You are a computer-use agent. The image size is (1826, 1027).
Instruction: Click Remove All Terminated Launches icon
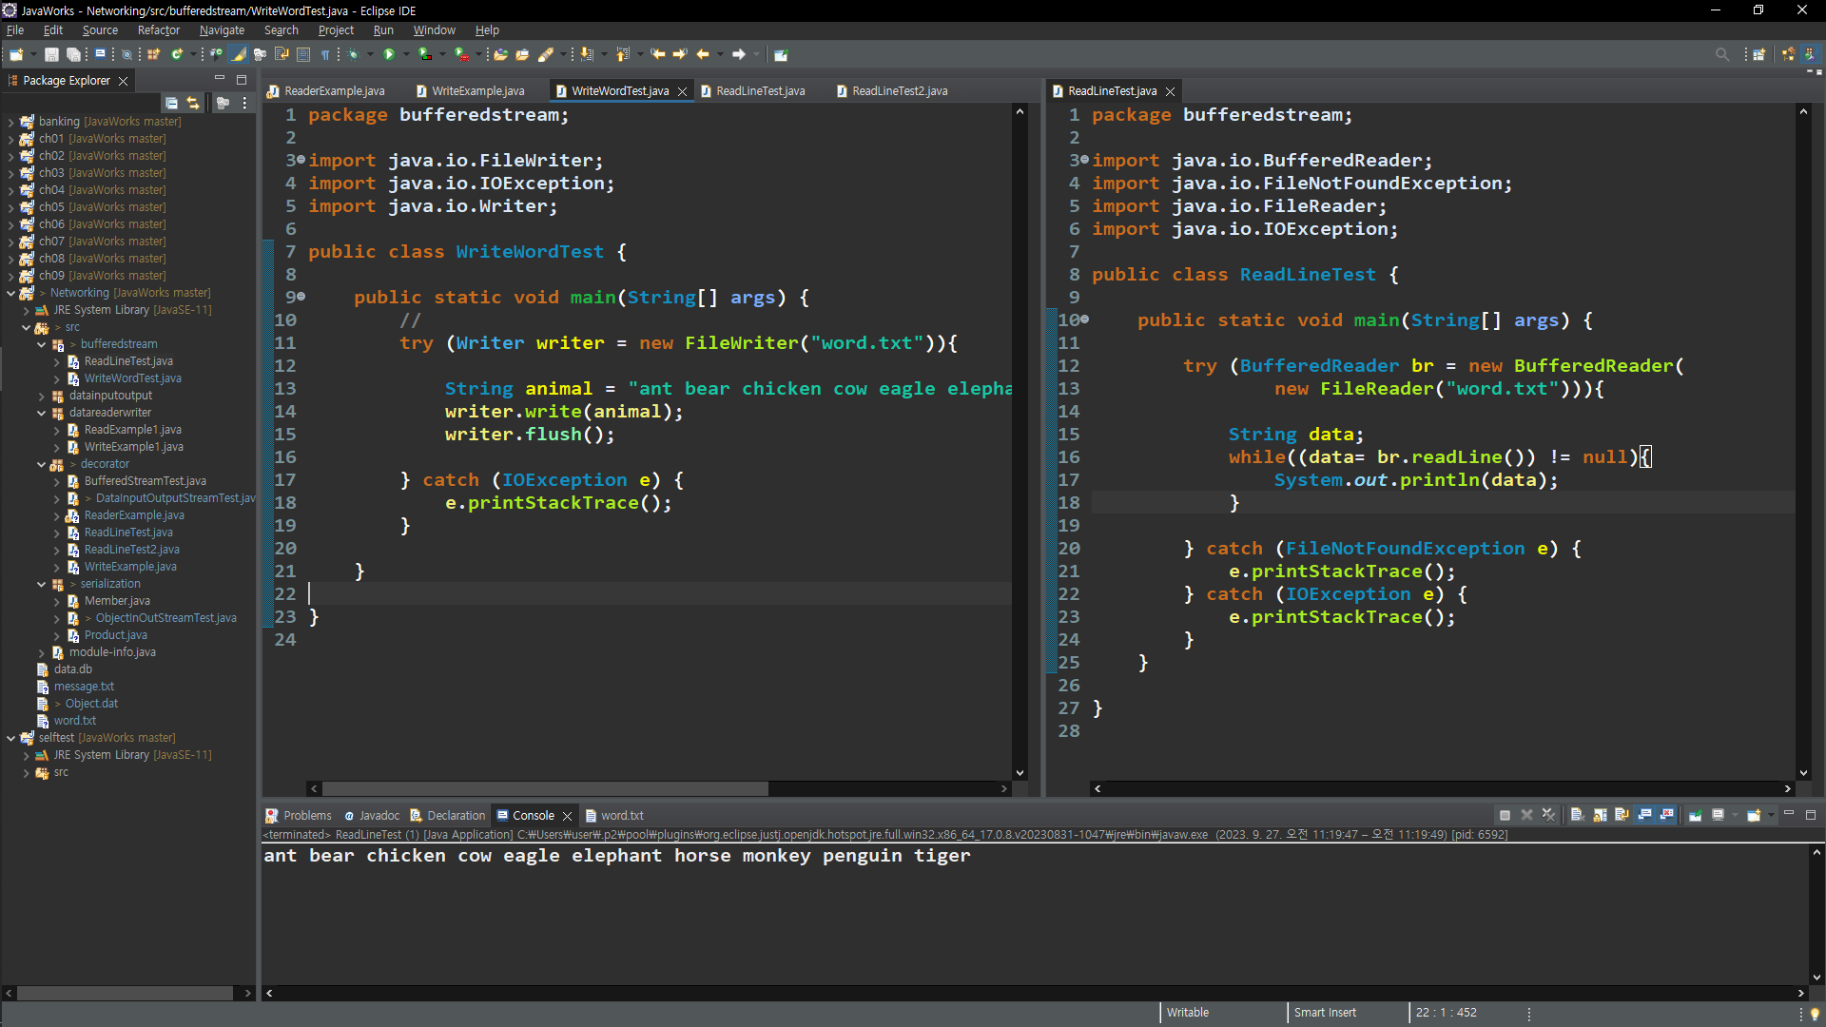tap(1548, 815)
